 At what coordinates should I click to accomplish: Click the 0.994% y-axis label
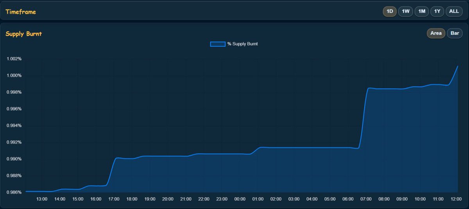point(14,126)
